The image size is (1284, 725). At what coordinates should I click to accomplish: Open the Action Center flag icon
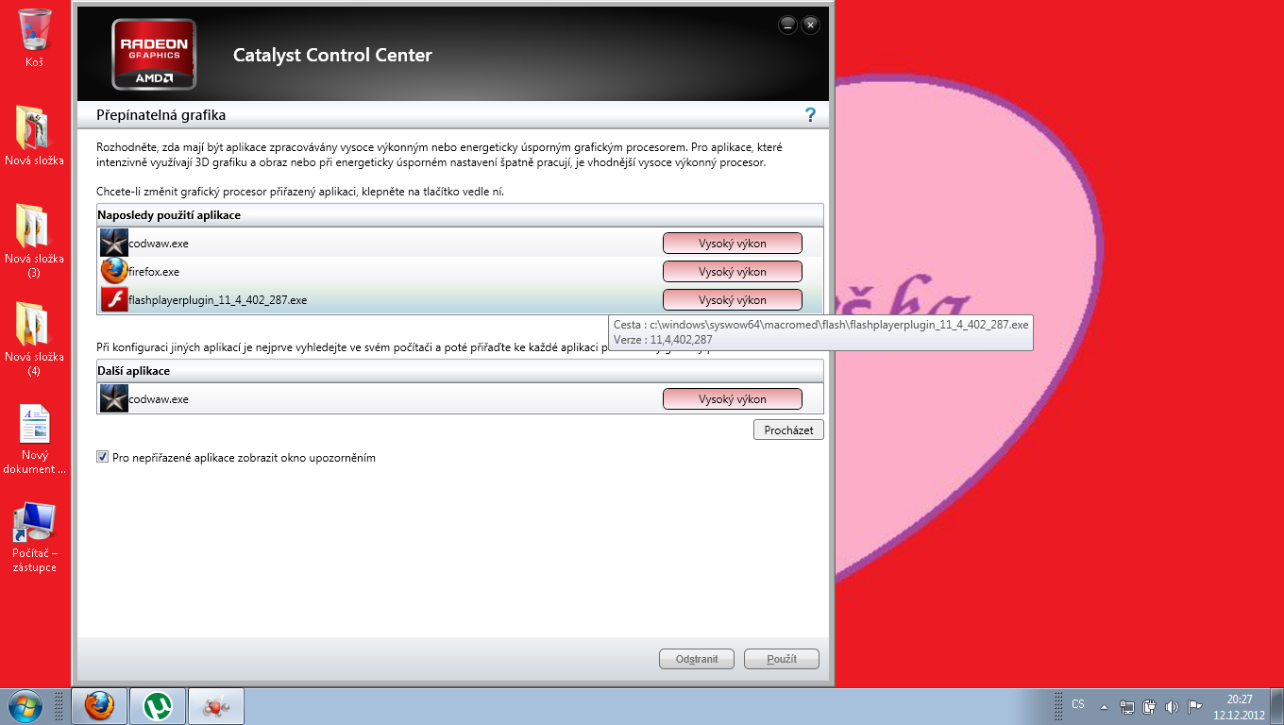[1194, 706]
